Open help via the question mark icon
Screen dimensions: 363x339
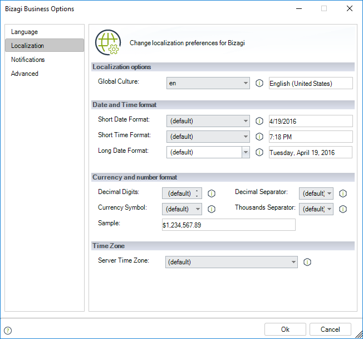8,331
